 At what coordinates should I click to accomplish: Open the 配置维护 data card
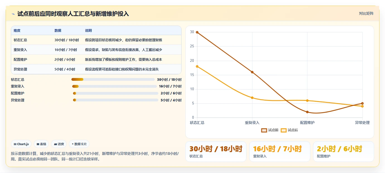point(343,152)
